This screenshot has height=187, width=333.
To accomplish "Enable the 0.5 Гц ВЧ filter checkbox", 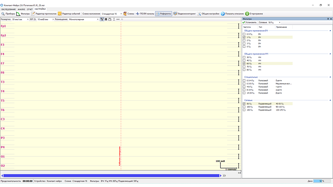I will pyautogui.click(x=244, y=34).
